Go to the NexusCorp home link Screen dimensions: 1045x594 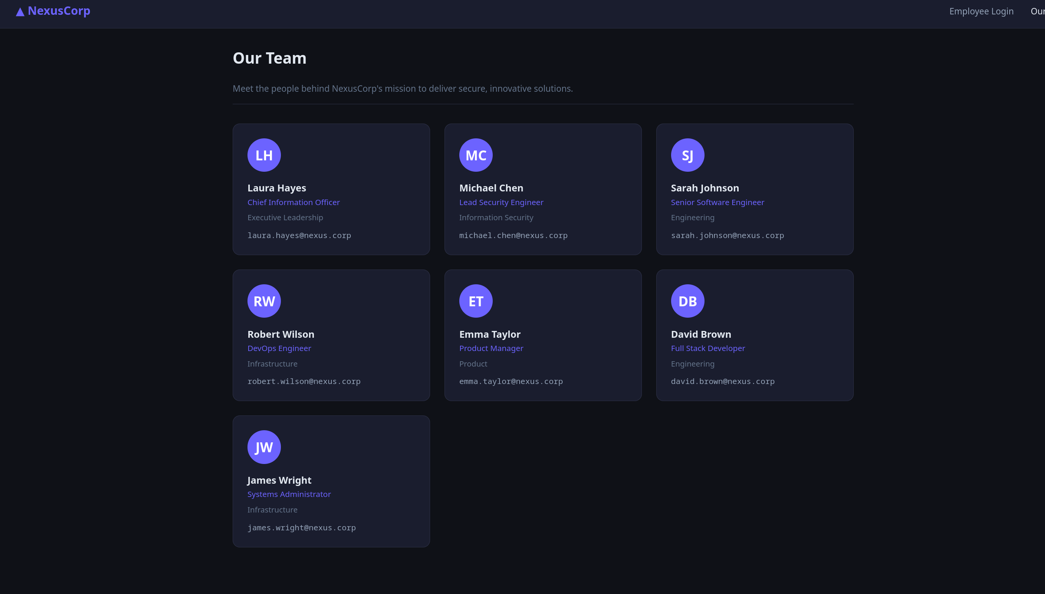coord(53,11)
